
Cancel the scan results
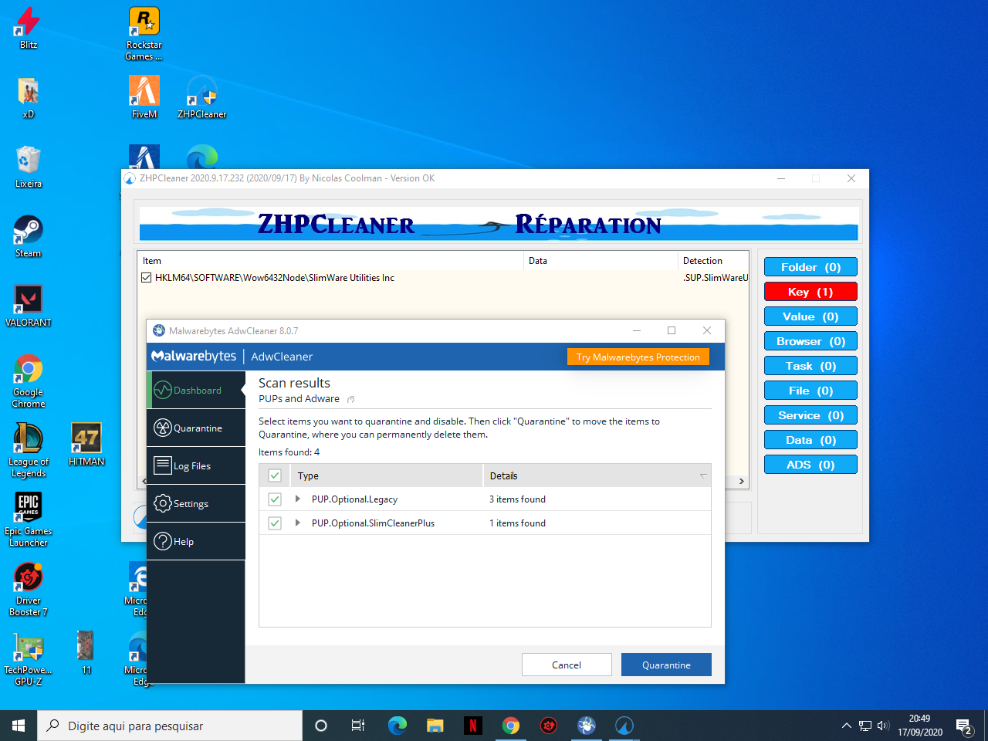coord(567,665)
